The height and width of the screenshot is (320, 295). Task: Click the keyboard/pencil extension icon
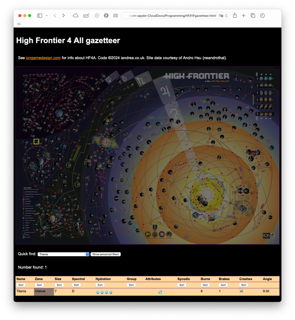pyautogui.click(x=86, y=15)
